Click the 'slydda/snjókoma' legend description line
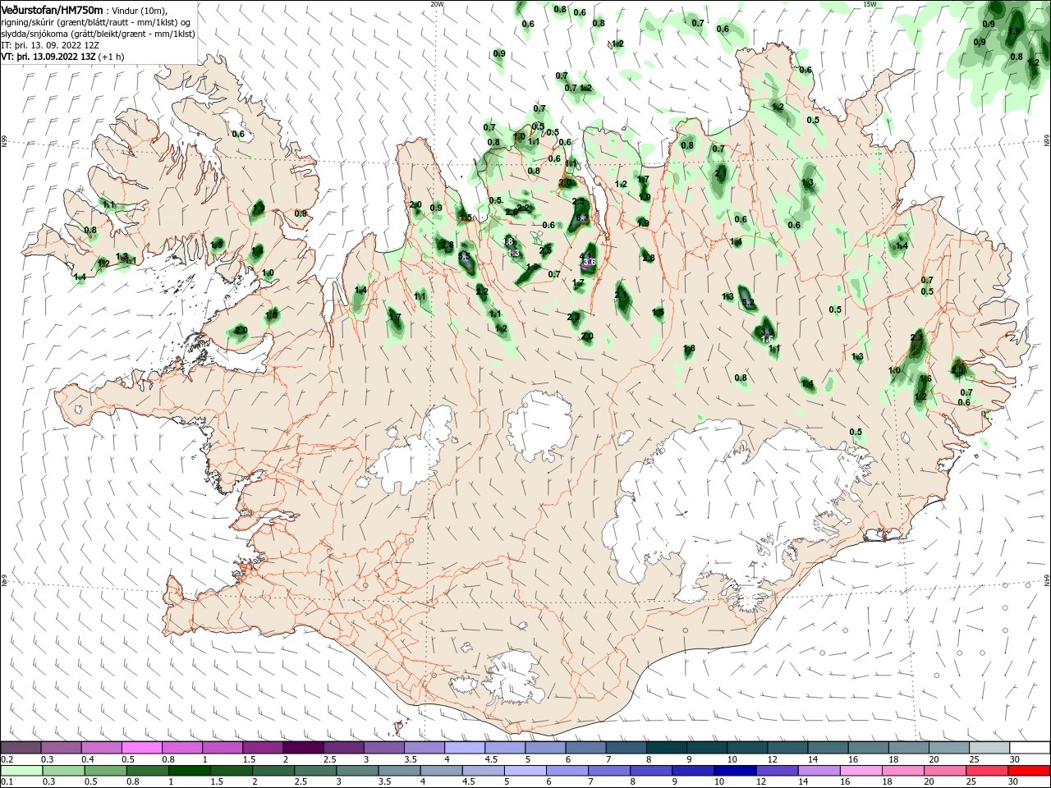 (x=98, y=34)
